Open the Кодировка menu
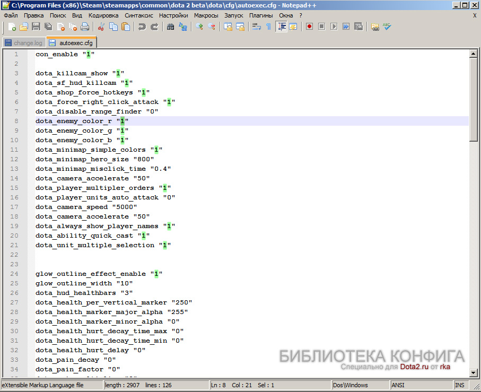The width and height of the screenshot is (481, 392). tap(103, 15)
